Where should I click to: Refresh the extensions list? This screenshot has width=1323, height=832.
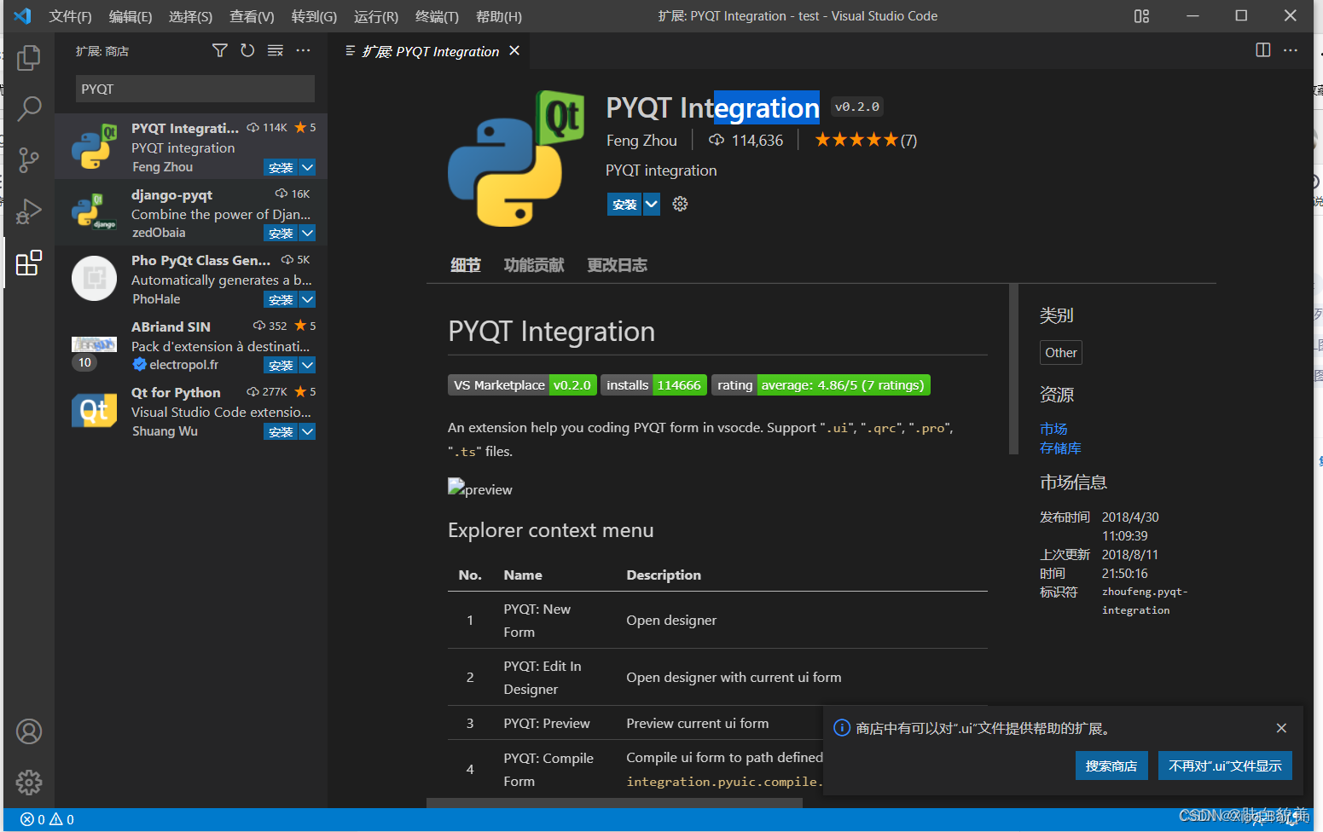pos(247,51)
